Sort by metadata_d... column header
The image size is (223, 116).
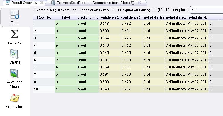point(198,17)
